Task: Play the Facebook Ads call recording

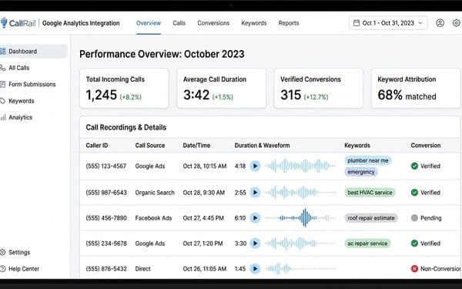Action: click(255, 218)
